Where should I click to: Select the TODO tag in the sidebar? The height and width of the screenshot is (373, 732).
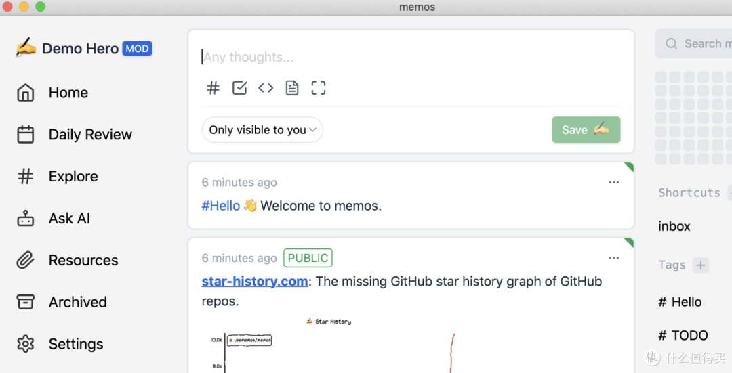coord(683,336)
